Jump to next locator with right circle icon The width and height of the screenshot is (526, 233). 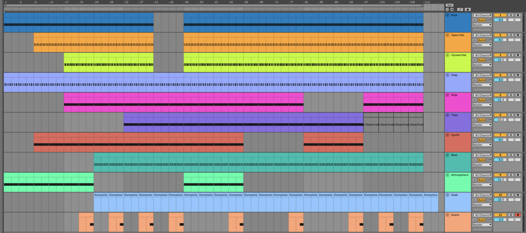452,9
